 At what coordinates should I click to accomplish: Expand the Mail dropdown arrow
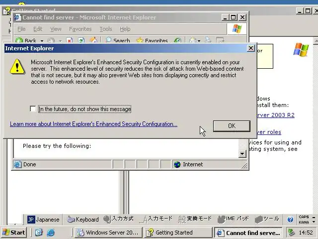point(199,41)
